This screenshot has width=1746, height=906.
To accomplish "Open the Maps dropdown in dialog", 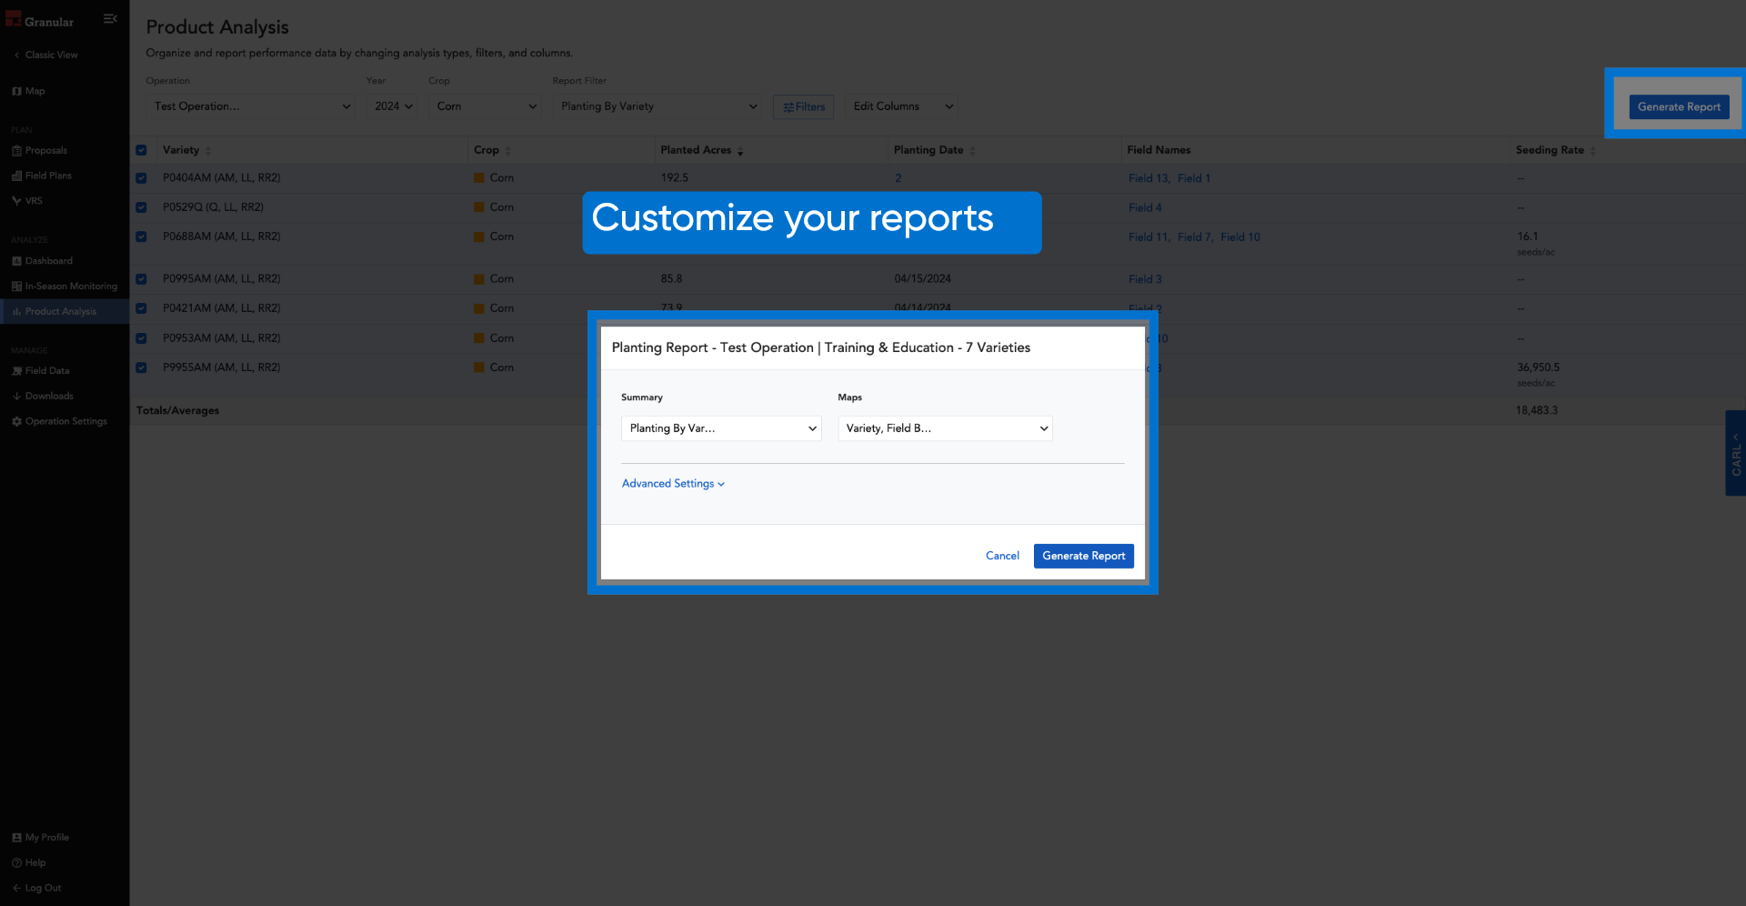I will pyautogui.click(x=945, y=428).
